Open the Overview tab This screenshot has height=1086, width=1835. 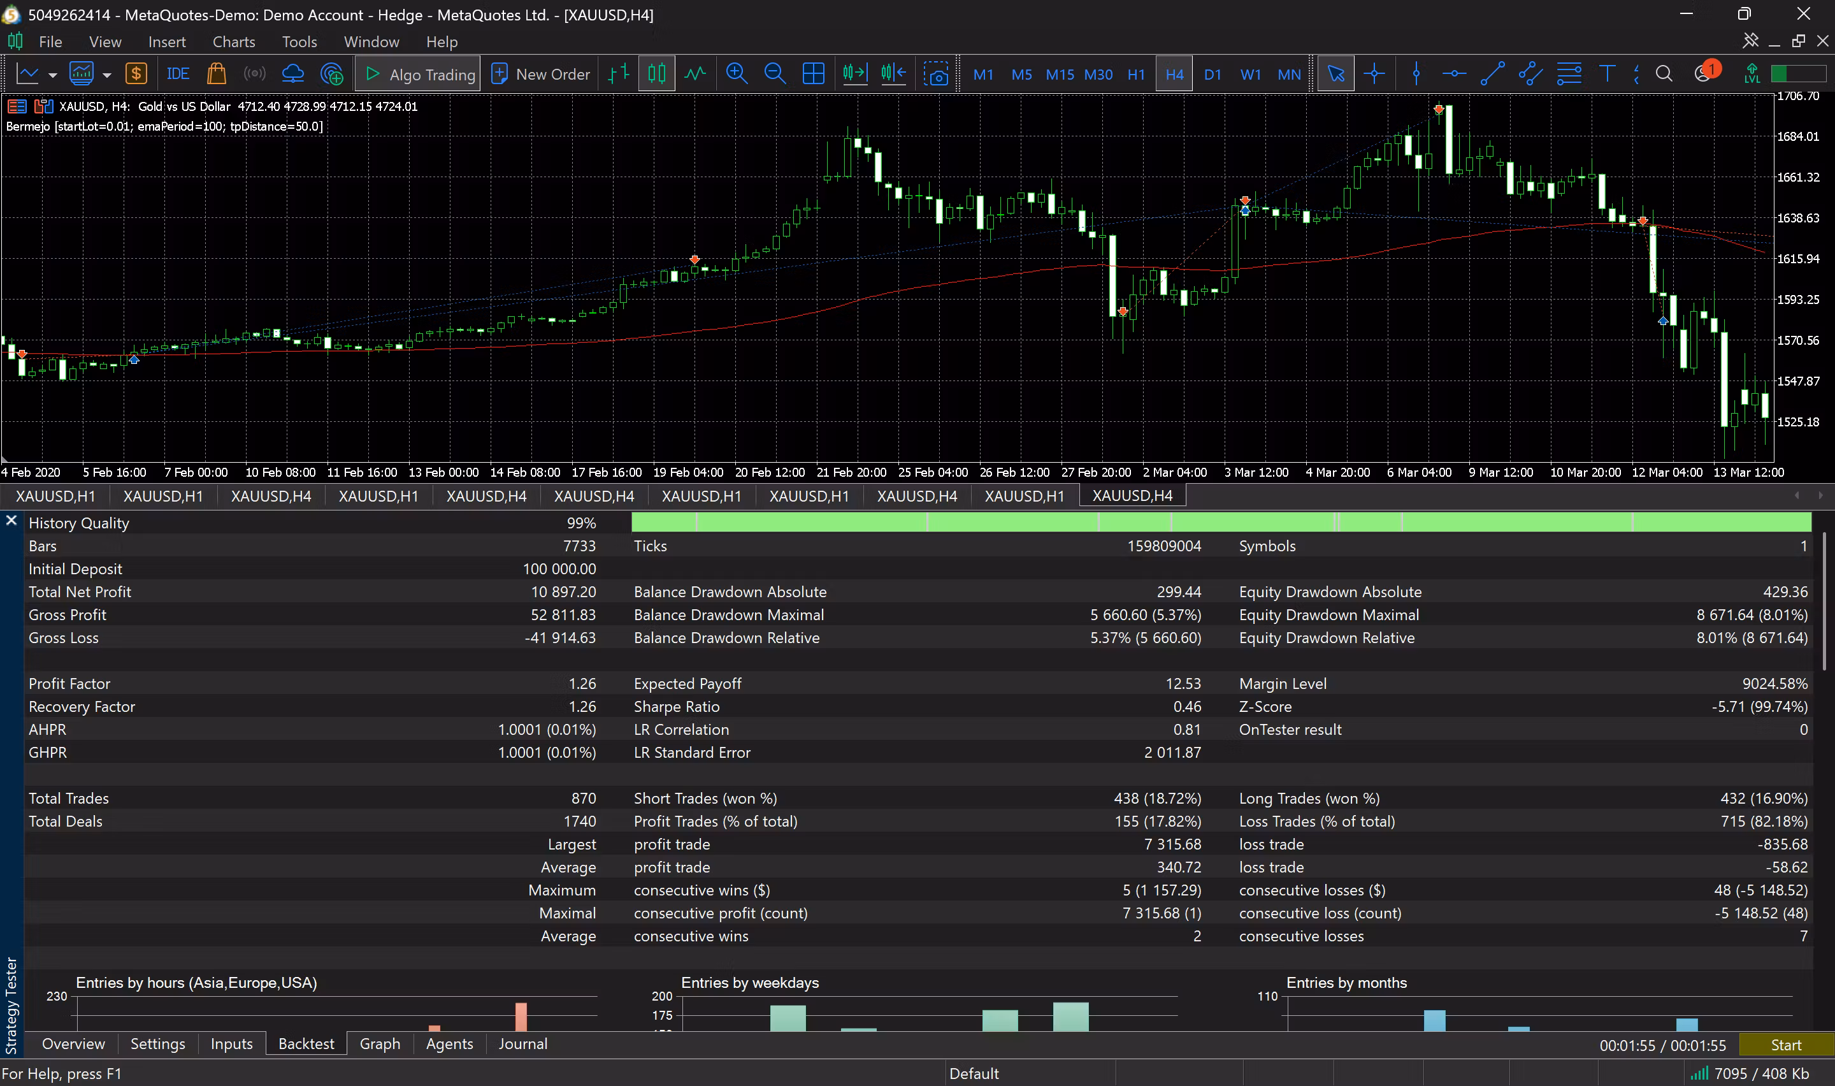pos(73,1043)
